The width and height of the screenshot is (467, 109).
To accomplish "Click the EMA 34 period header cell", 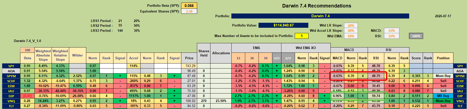I will (x=266, y=58).
